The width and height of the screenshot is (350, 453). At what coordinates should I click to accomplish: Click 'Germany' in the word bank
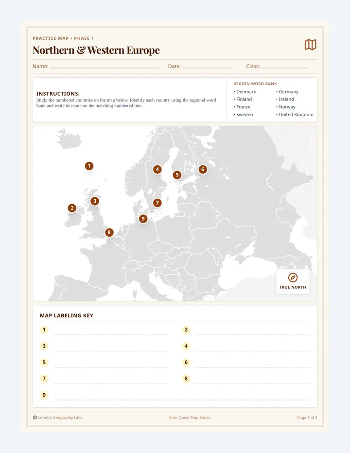pyautogui.click(x=288, y=91)
